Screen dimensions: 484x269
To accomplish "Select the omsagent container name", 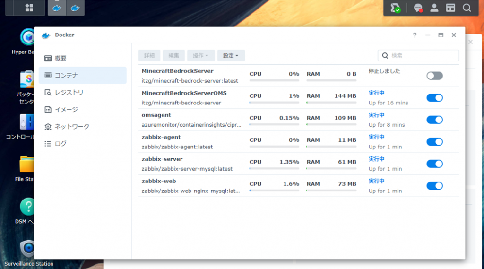I will (x=156, y=115).
